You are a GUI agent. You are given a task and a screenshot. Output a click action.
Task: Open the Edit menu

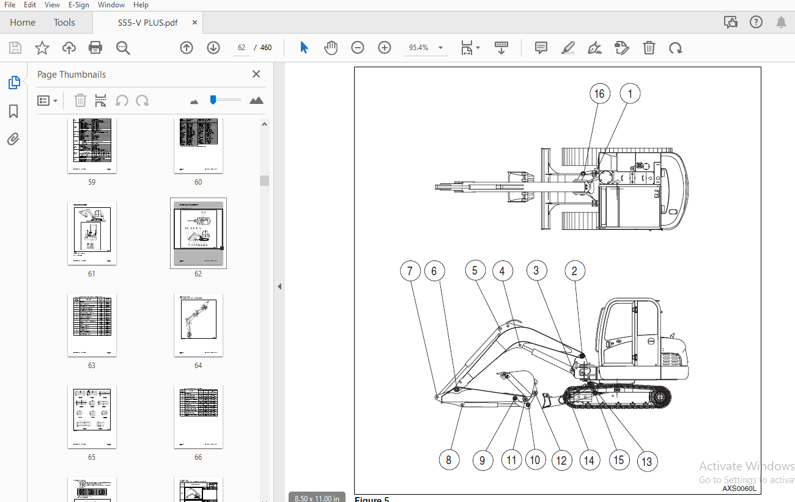(30, 5)
